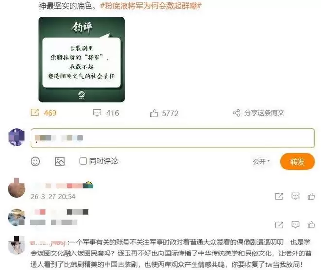Click inside the repost text input field

172,138
